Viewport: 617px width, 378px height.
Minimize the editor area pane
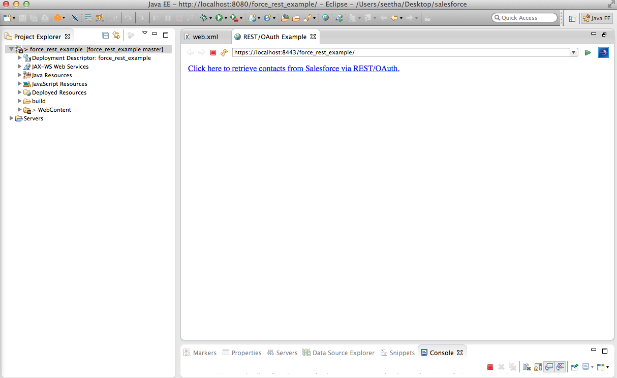tap(594, 34)
